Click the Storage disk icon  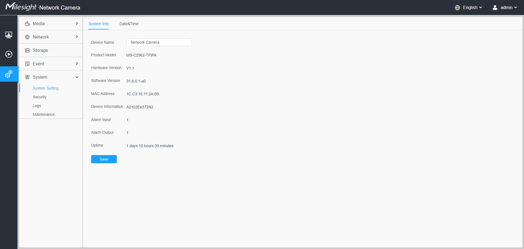click(27, 51)
